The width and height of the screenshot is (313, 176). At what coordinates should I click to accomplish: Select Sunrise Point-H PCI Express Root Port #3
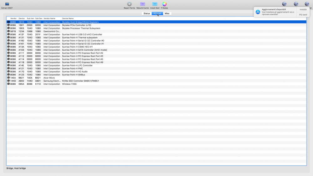(82, 56)
